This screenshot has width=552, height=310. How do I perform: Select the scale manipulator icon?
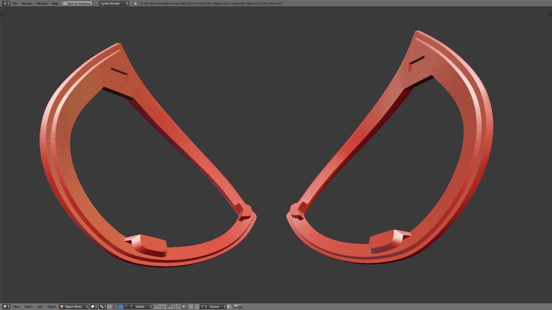tap(131, 307)
